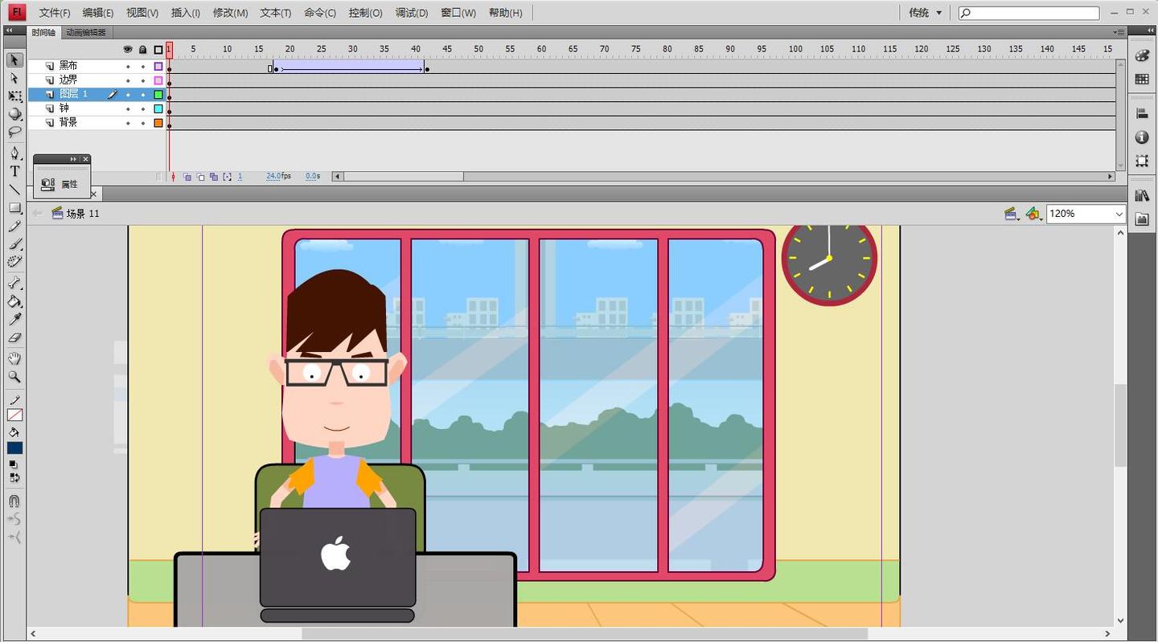Open the edit symbols dropdown
Viewport: 1158px width, 642px height.
pos(1034,214)
